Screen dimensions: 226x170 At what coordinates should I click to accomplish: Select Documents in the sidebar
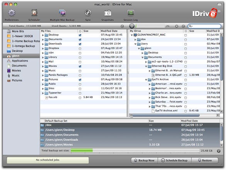pyautogui.click(x=21, y=65)
